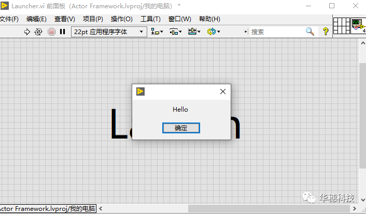Image resolution: width=366 pixels, height=214 pixels.
Task: Open the Resize Objects tool dropdown
Action: (194, 32)
